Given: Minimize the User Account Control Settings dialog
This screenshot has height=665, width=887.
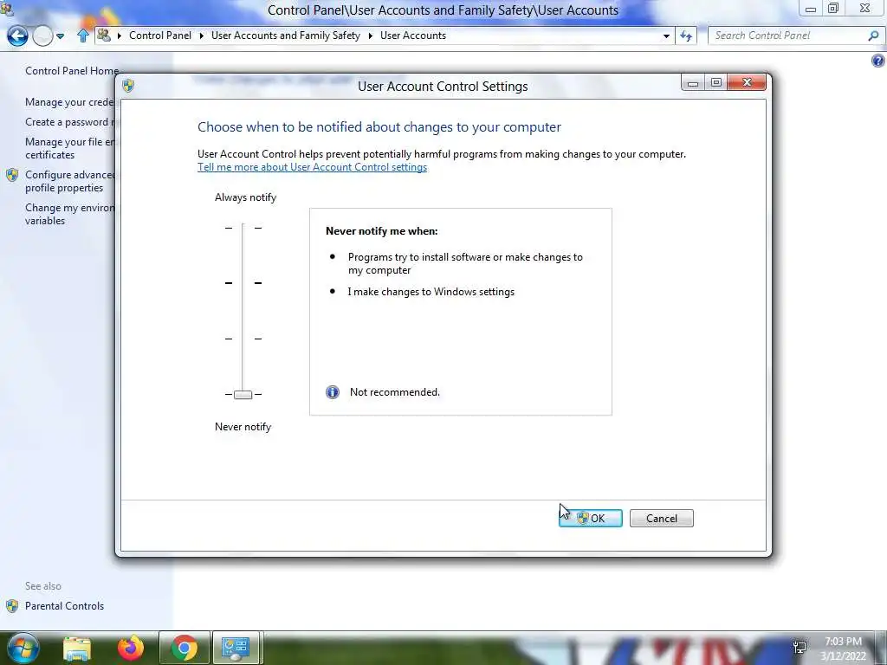Looking at the screenshot, I should point(693,82).
